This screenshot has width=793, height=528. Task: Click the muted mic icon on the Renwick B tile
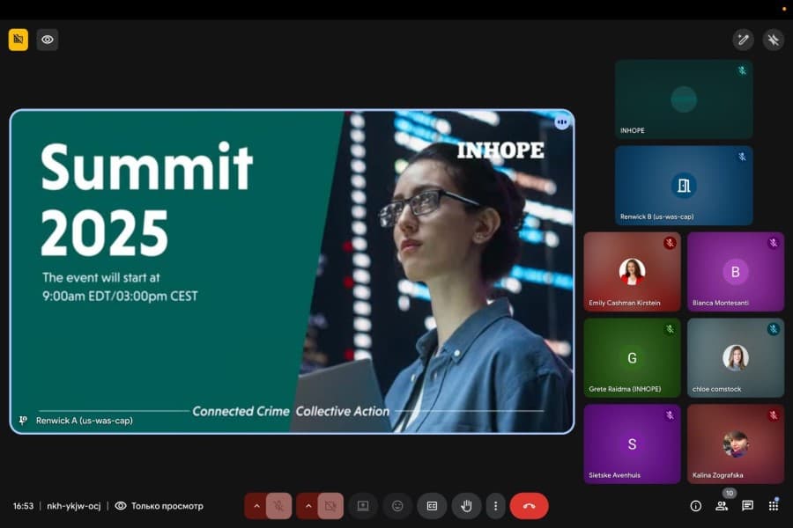point(742,157)
